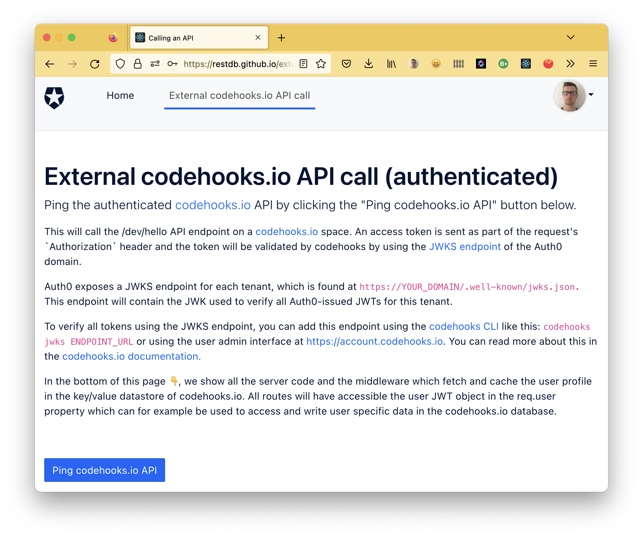Open the smiley emoji extension

coord(436,64)
